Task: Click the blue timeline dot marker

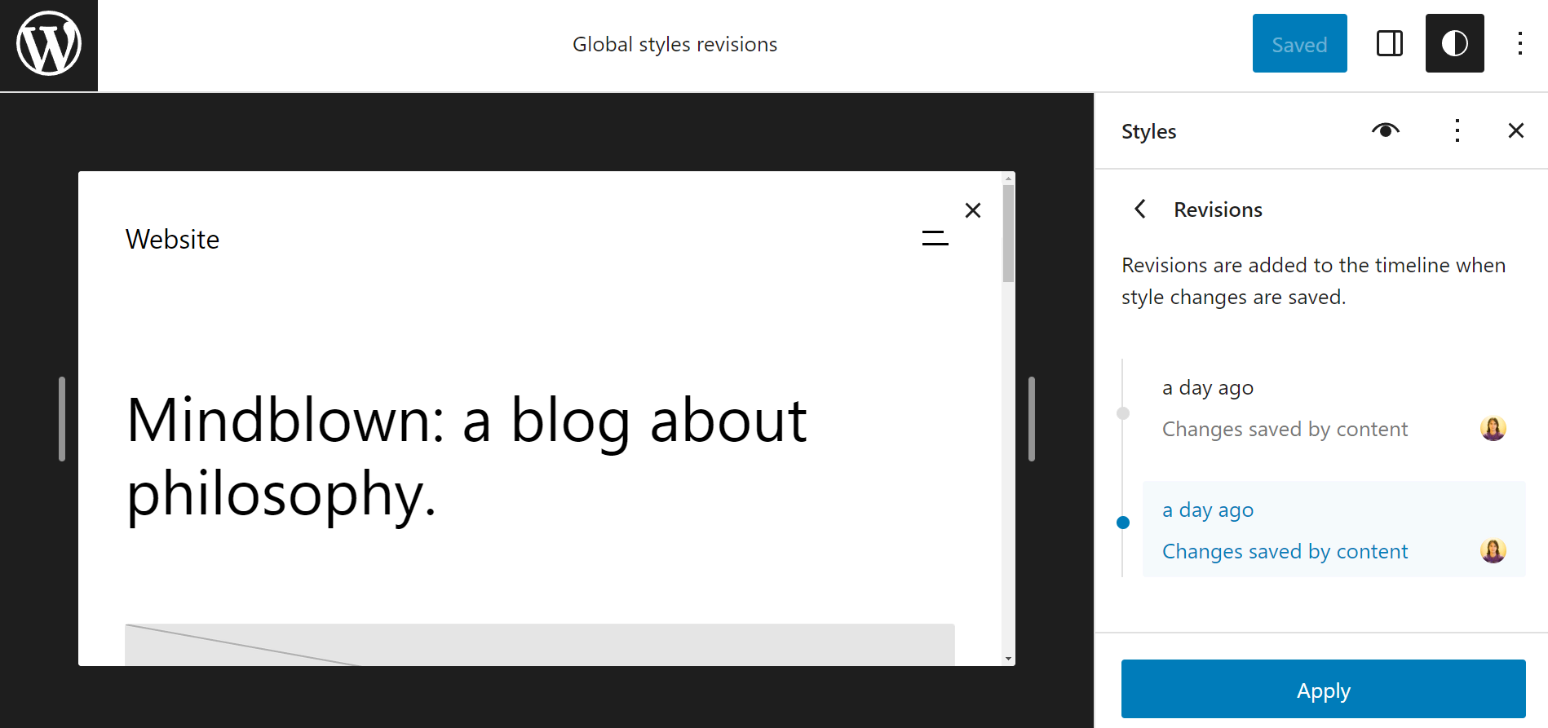Action: tap(1123, 523)
